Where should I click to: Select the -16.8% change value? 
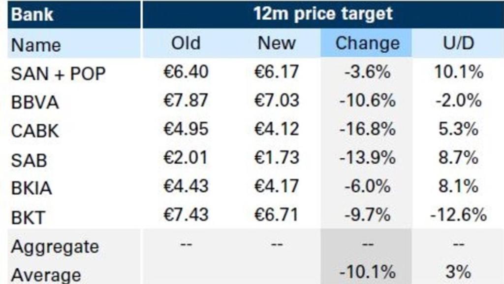[367, 129]
